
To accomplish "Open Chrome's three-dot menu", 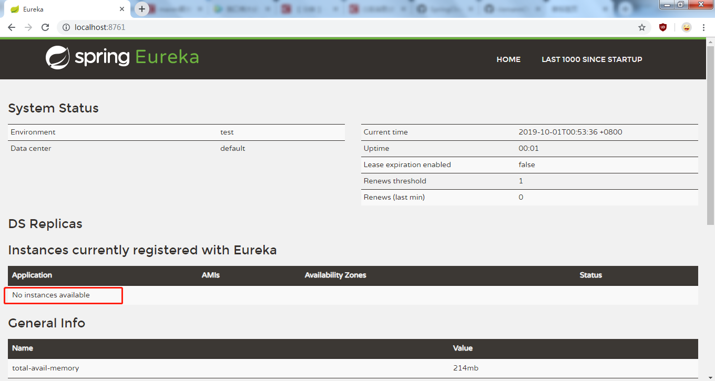I will [x=703, y=27].
